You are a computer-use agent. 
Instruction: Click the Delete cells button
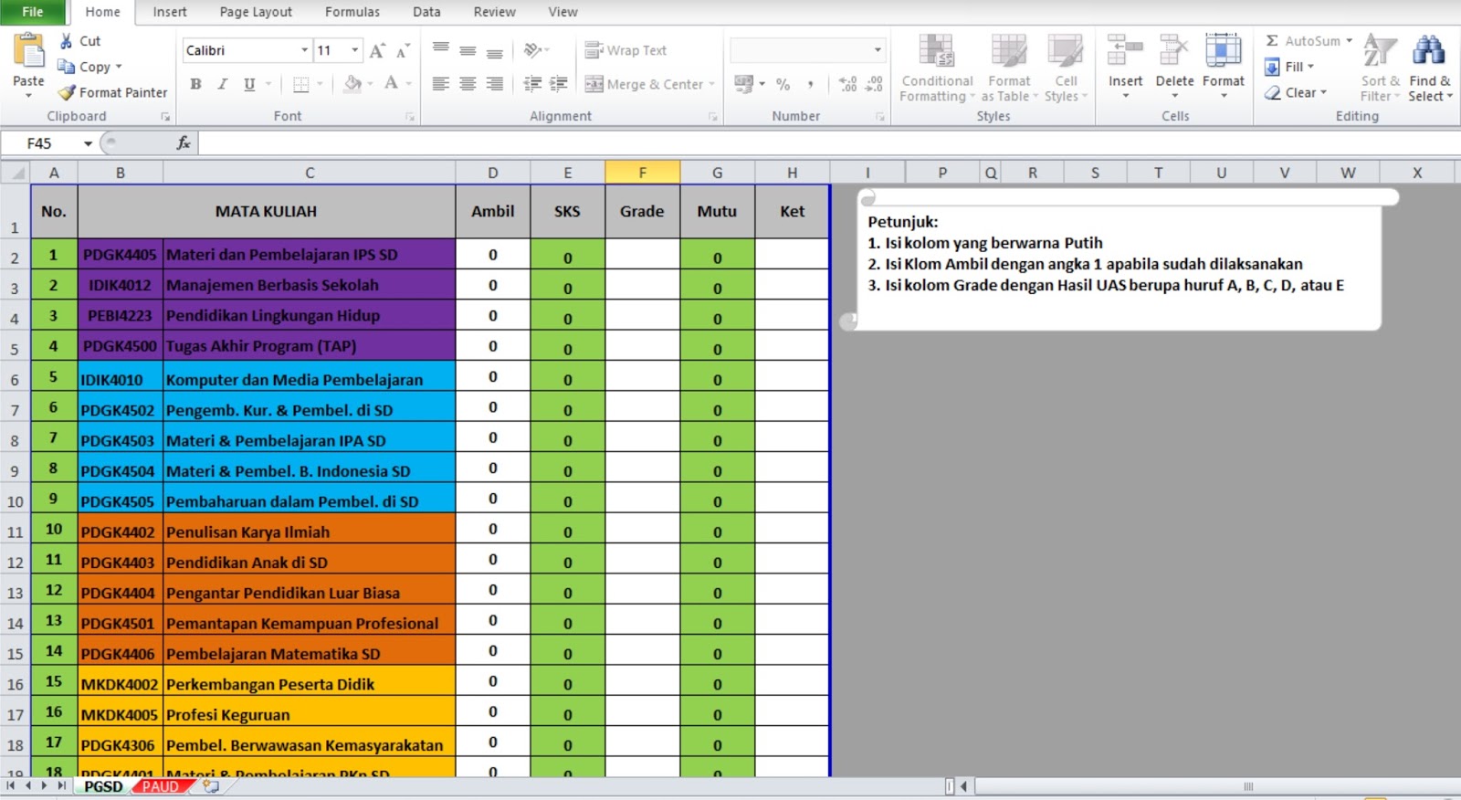click(1174, 67)
